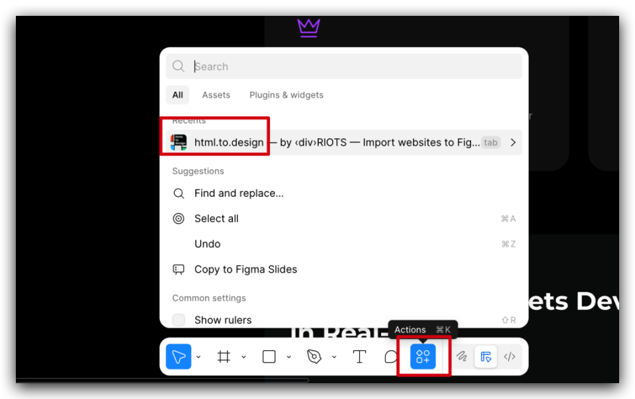635x399 pixels.
Task: Select the Comment tool
Action: (x=390, y=357)
